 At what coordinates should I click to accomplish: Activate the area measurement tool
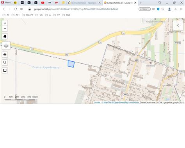coord(5,70)
